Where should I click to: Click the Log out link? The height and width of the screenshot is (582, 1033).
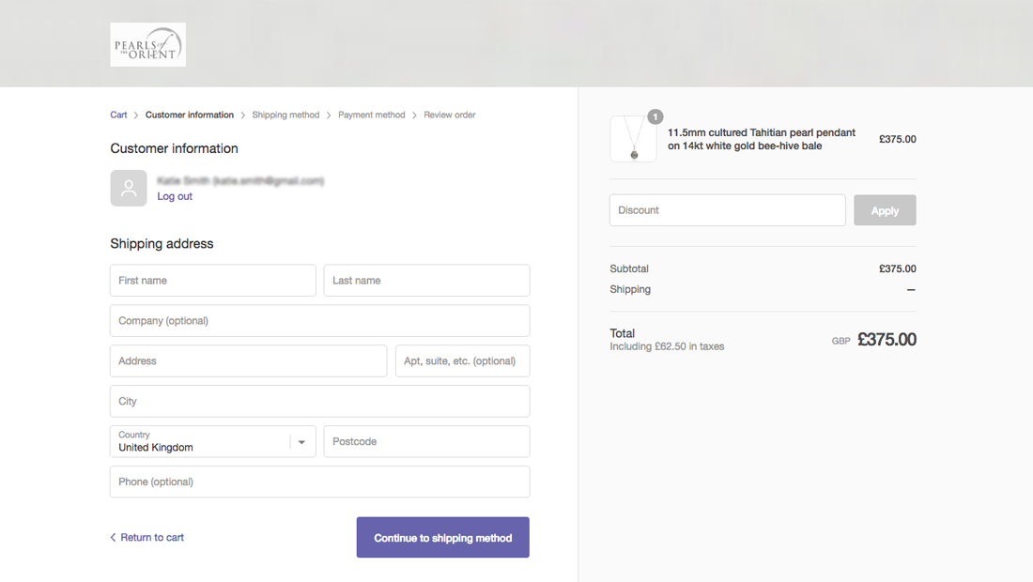point(175,196)
